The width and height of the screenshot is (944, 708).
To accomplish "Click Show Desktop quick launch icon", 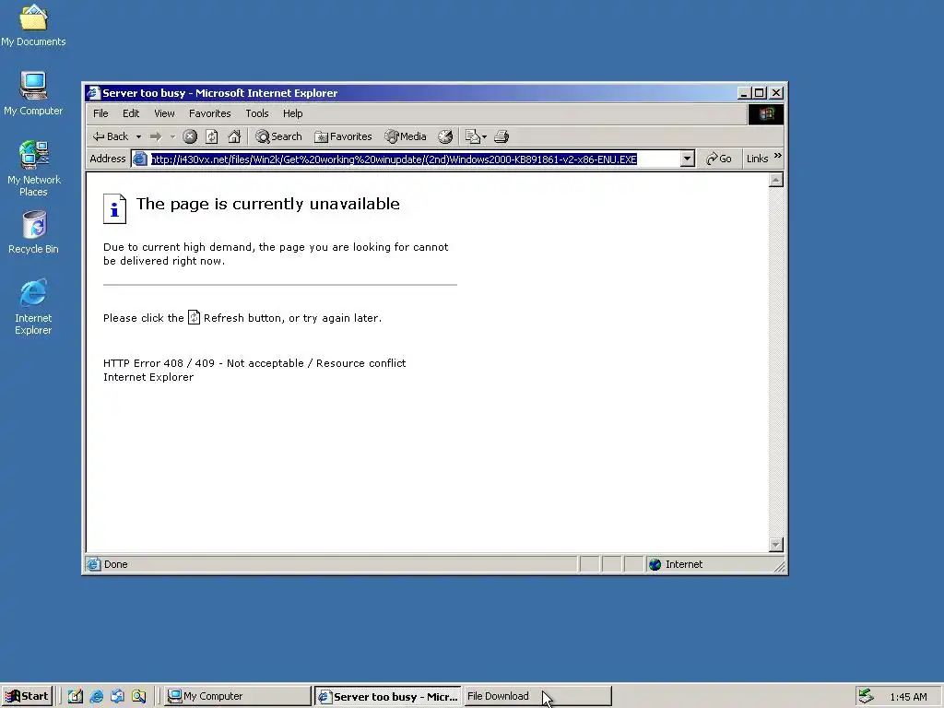I will click(76, 696).
